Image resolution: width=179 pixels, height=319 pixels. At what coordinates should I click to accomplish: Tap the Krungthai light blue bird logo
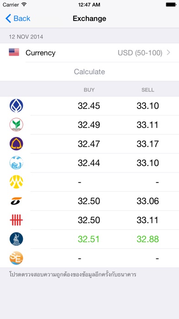16,163
